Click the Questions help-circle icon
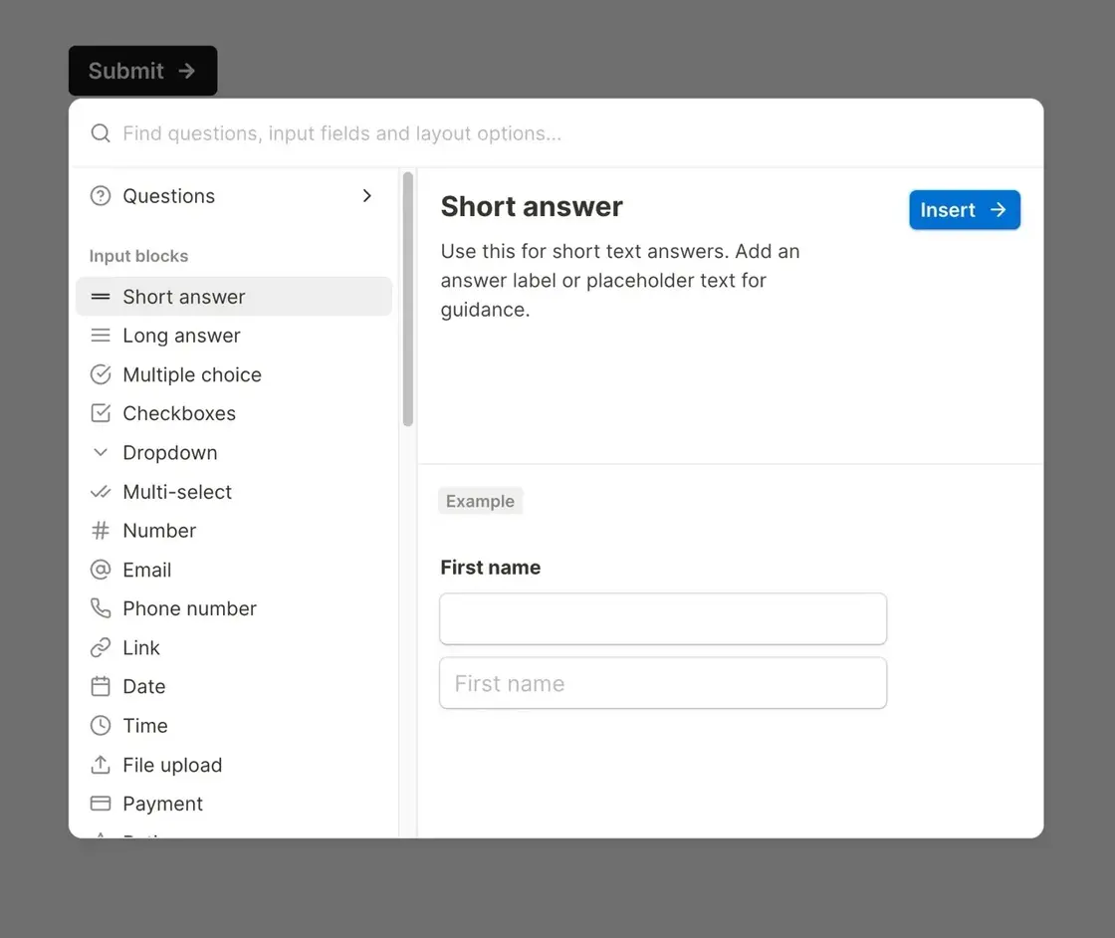Image resolution: width=1115 pixels, height=938 pixels. (x=101, y=195)
